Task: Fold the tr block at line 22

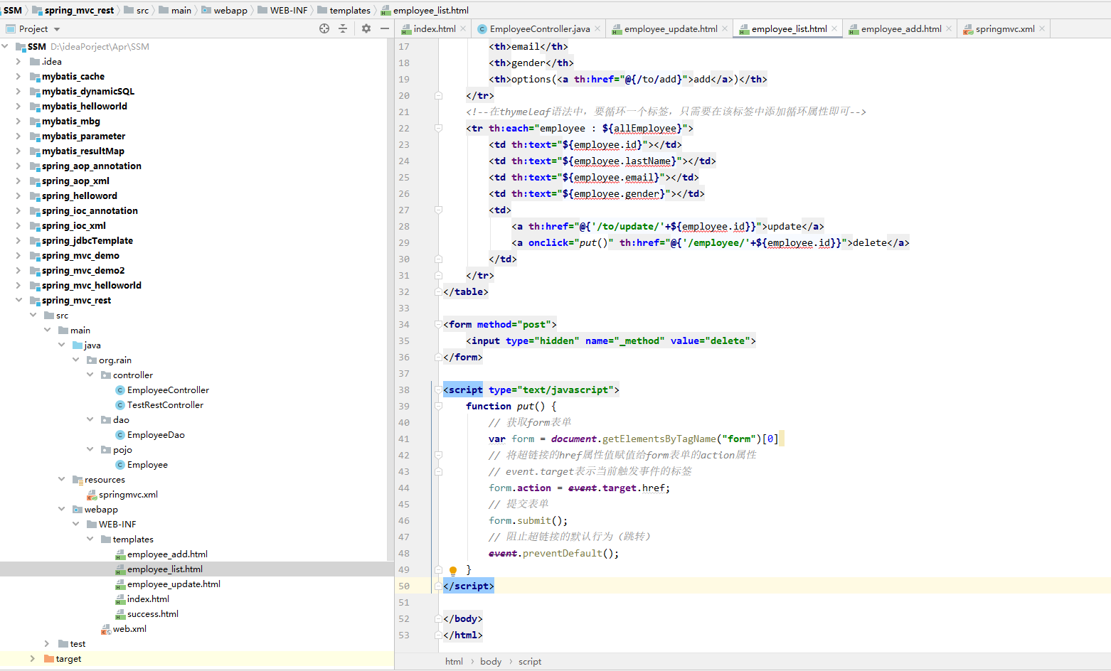Action: (x=438, y=129)
